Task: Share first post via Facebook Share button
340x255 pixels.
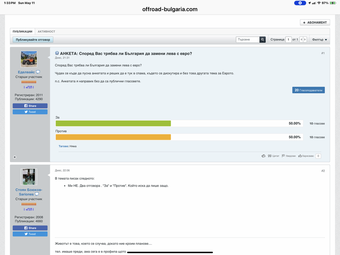Action: pos(30,106)
